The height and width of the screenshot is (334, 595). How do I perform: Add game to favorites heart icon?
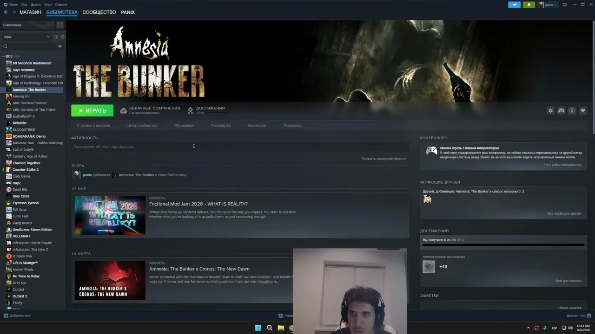582,110
